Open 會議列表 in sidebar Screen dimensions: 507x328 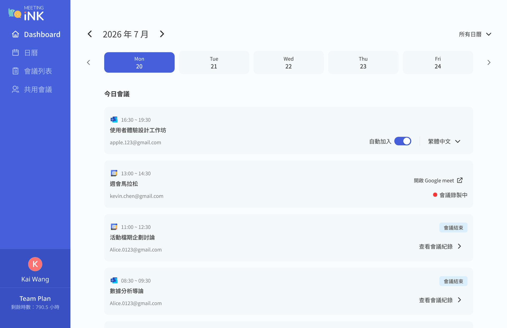click(32, 71)
